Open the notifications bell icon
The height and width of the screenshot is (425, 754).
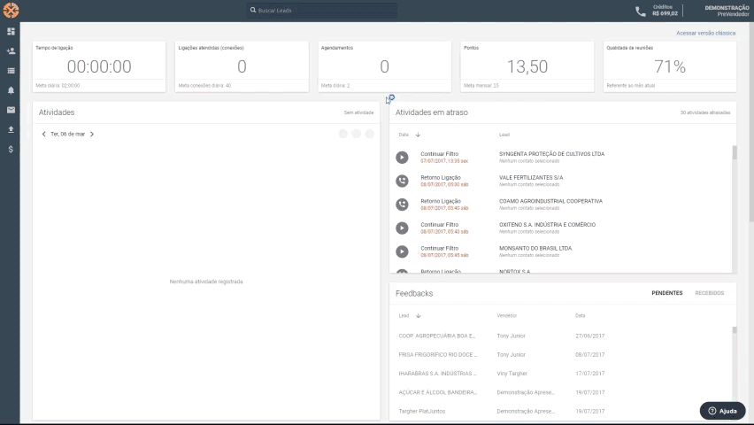[x=11, y=90]
